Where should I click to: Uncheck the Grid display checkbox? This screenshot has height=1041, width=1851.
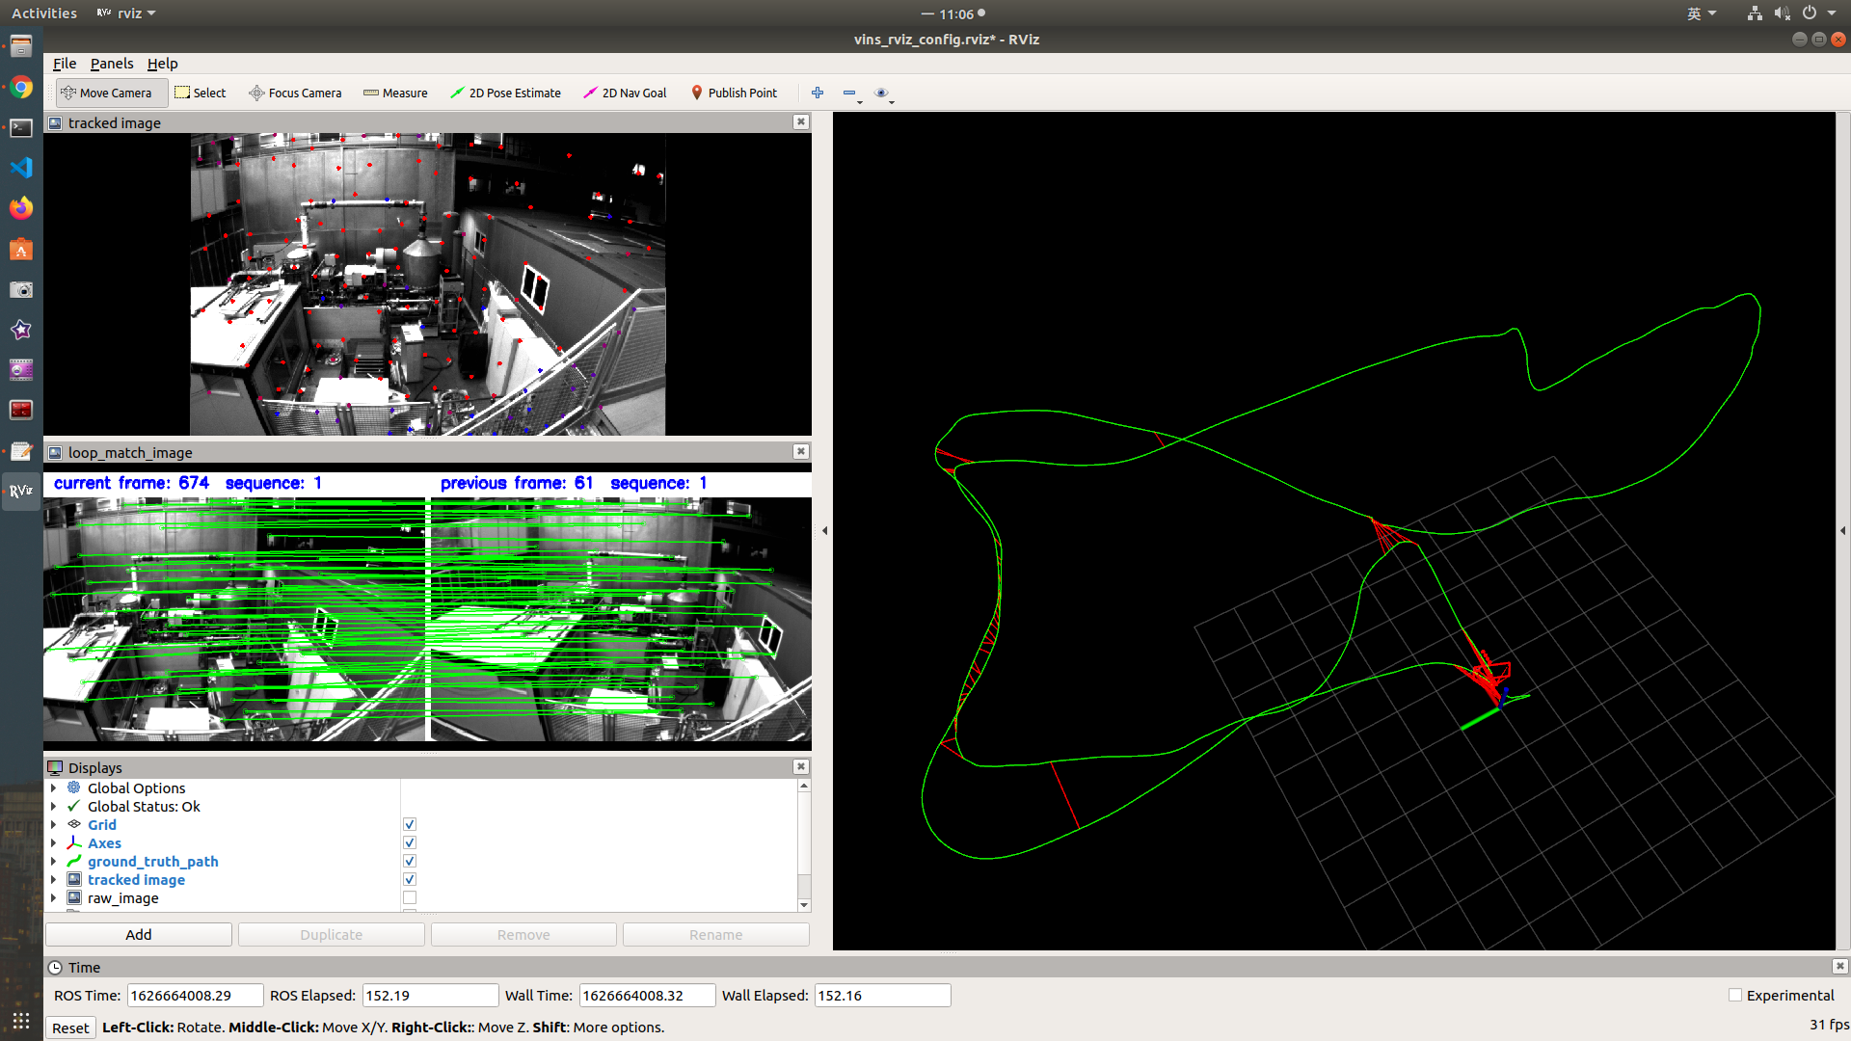click(410, 824)
